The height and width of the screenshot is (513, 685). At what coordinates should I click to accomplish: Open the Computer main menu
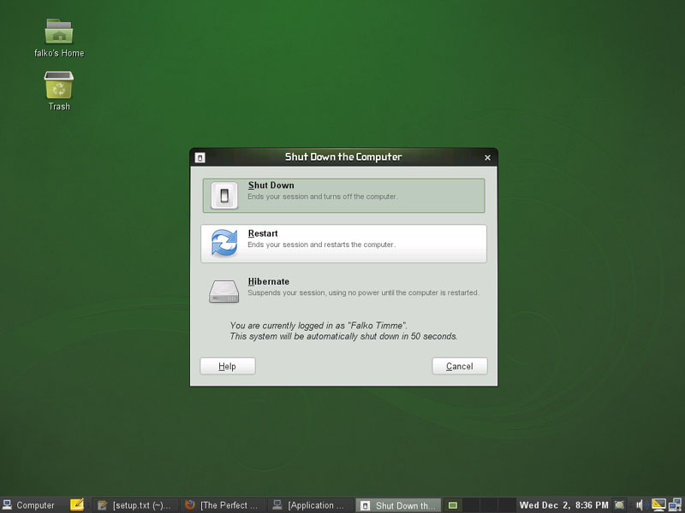[x=29, y=505]
